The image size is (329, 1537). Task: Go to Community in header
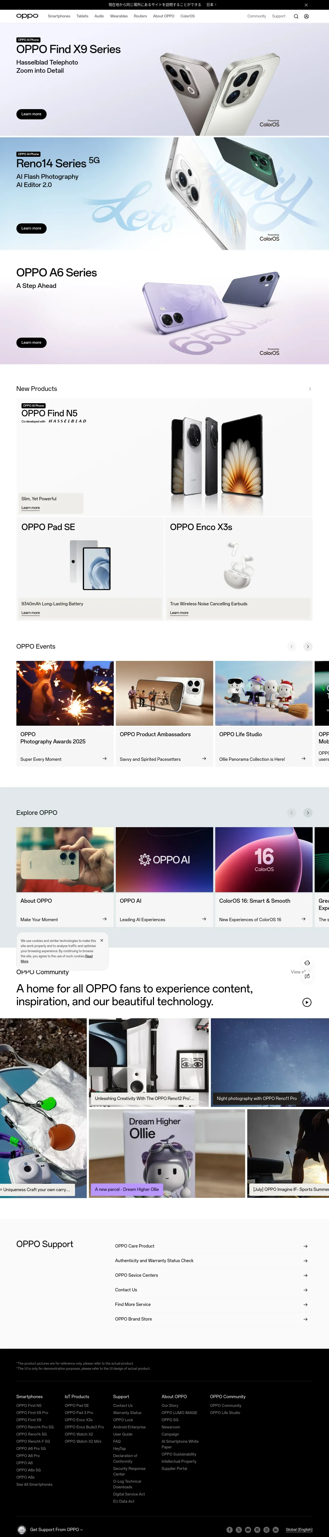tap(257, 16)
